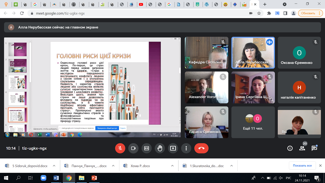Click the camera permission icon in address bar
325x183 pixels.
[251, 13]
